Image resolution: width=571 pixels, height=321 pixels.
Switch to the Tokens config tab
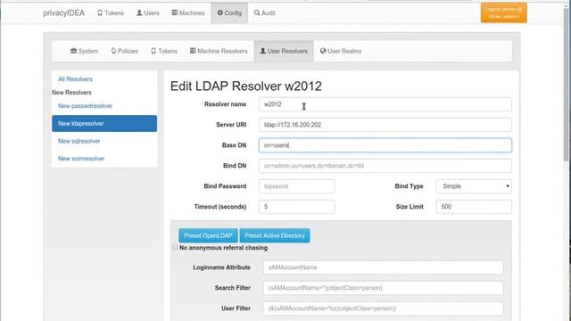[x=164, y=52]
